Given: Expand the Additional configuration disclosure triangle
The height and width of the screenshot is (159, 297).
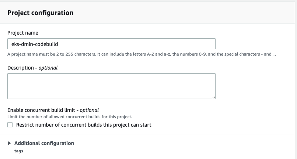Looking at the screenshot, I should click(10, 143).
